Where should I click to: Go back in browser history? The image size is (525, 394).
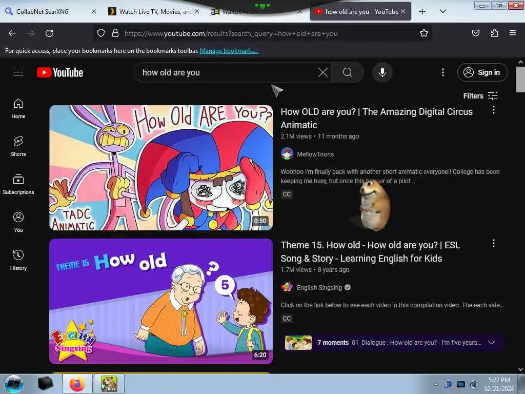pos(12,33)
